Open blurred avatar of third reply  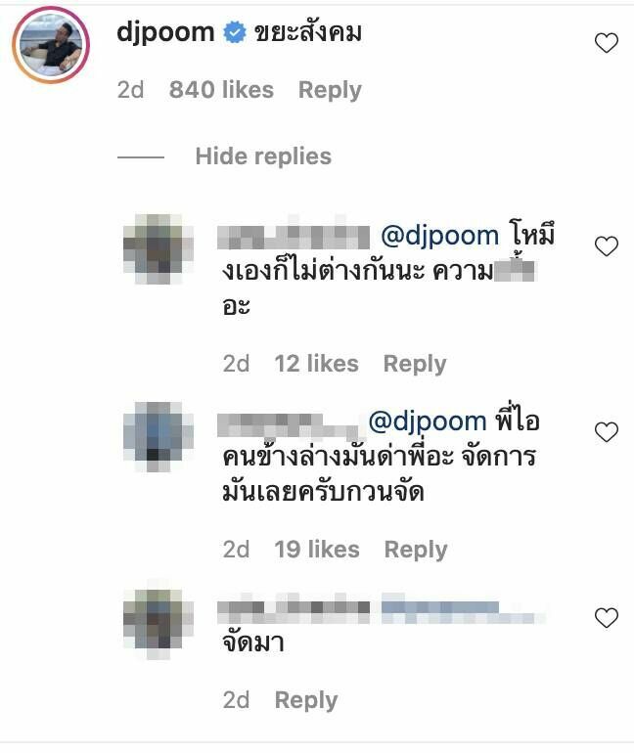pyautogui.click(x=158, y=624)
